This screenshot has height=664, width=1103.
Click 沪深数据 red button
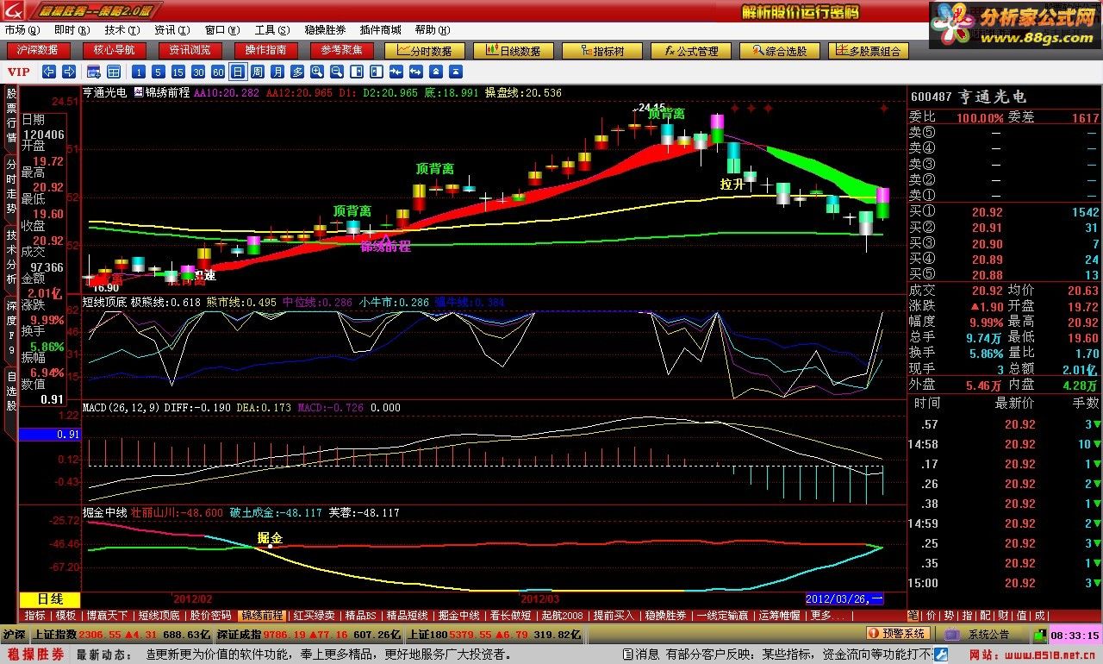[37, 51]
